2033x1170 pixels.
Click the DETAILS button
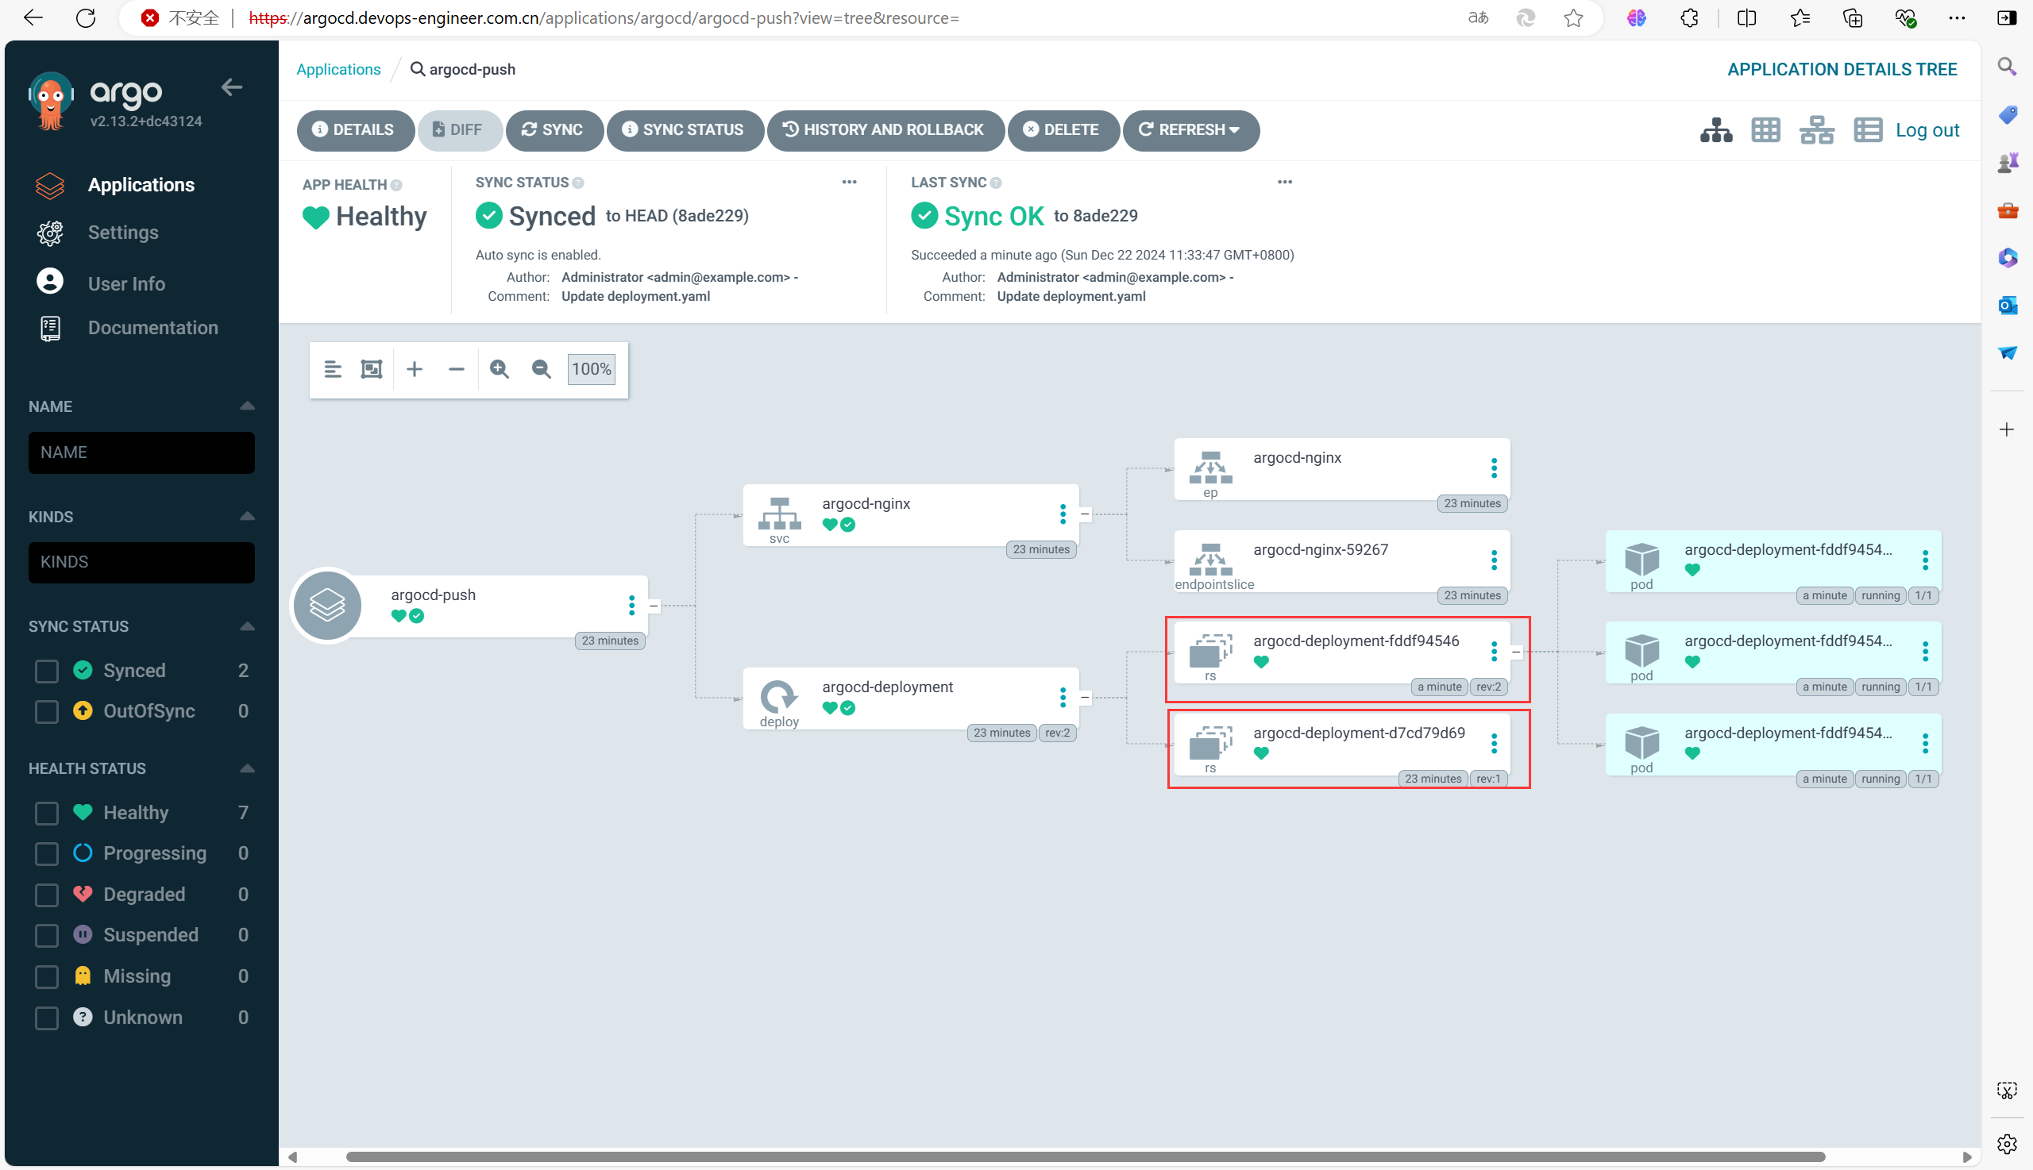(354, 130)
